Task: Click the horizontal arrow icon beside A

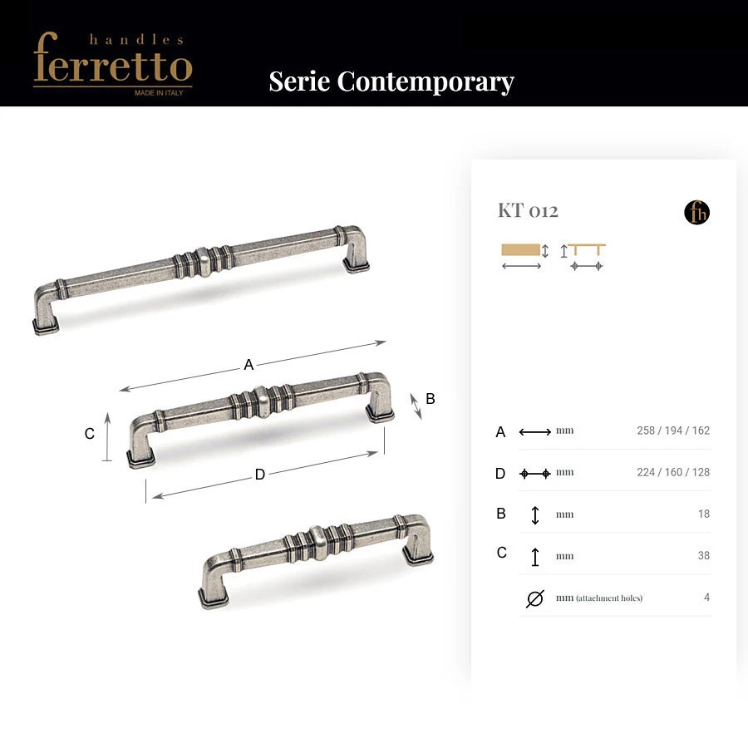Action: [534, 432]
